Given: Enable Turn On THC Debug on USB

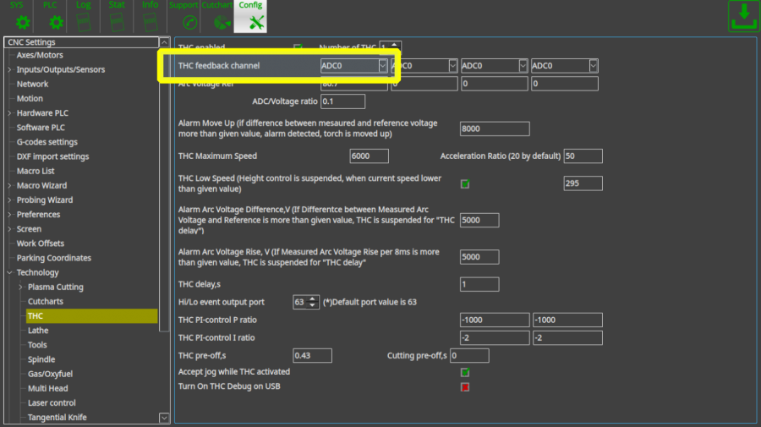Looking at the screenshot, I should point(465,386).
